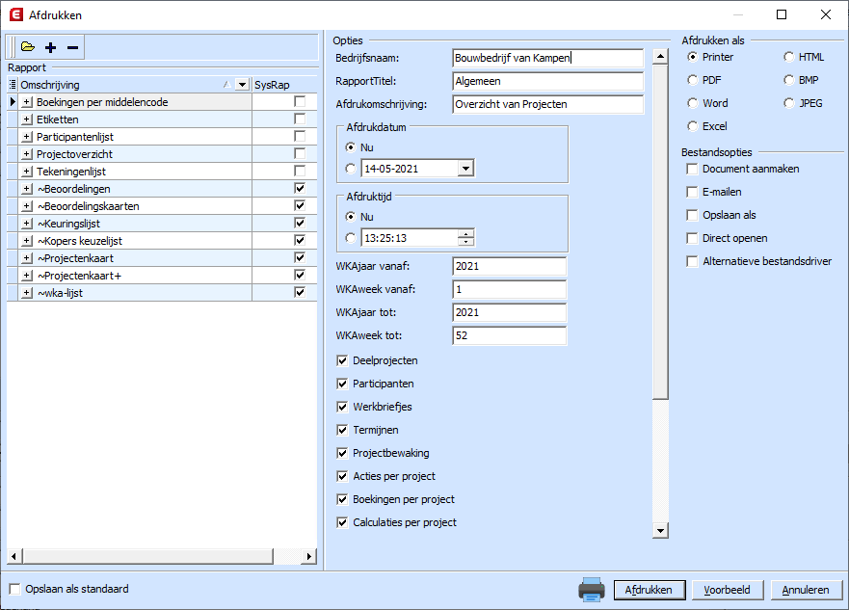This screenshot has width=849, height=610.
Task: Enable the E-mailen option
Action: click(692, 192)
